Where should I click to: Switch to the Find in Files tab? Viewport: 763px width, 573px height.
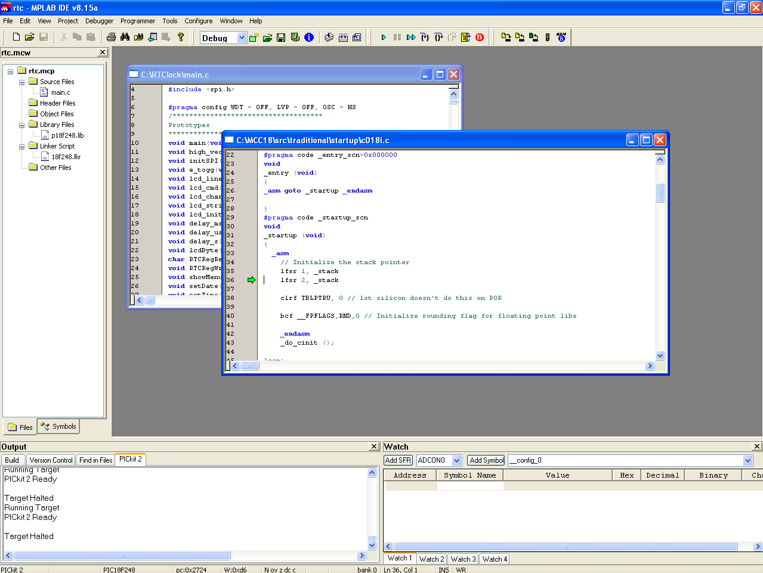(x=95, y=460)
